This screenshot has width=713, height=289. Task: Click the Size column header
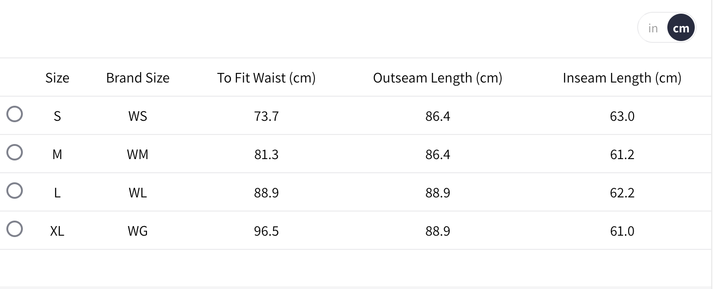(57, 78)
